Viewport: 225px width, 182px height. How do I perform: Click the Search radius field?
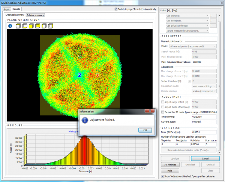coord(204,52)
